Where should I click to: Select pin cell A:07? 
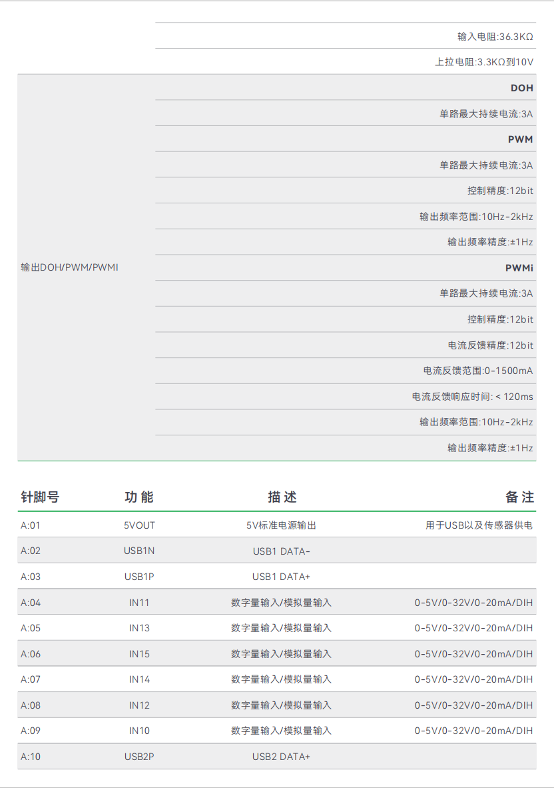coord(30,680)
